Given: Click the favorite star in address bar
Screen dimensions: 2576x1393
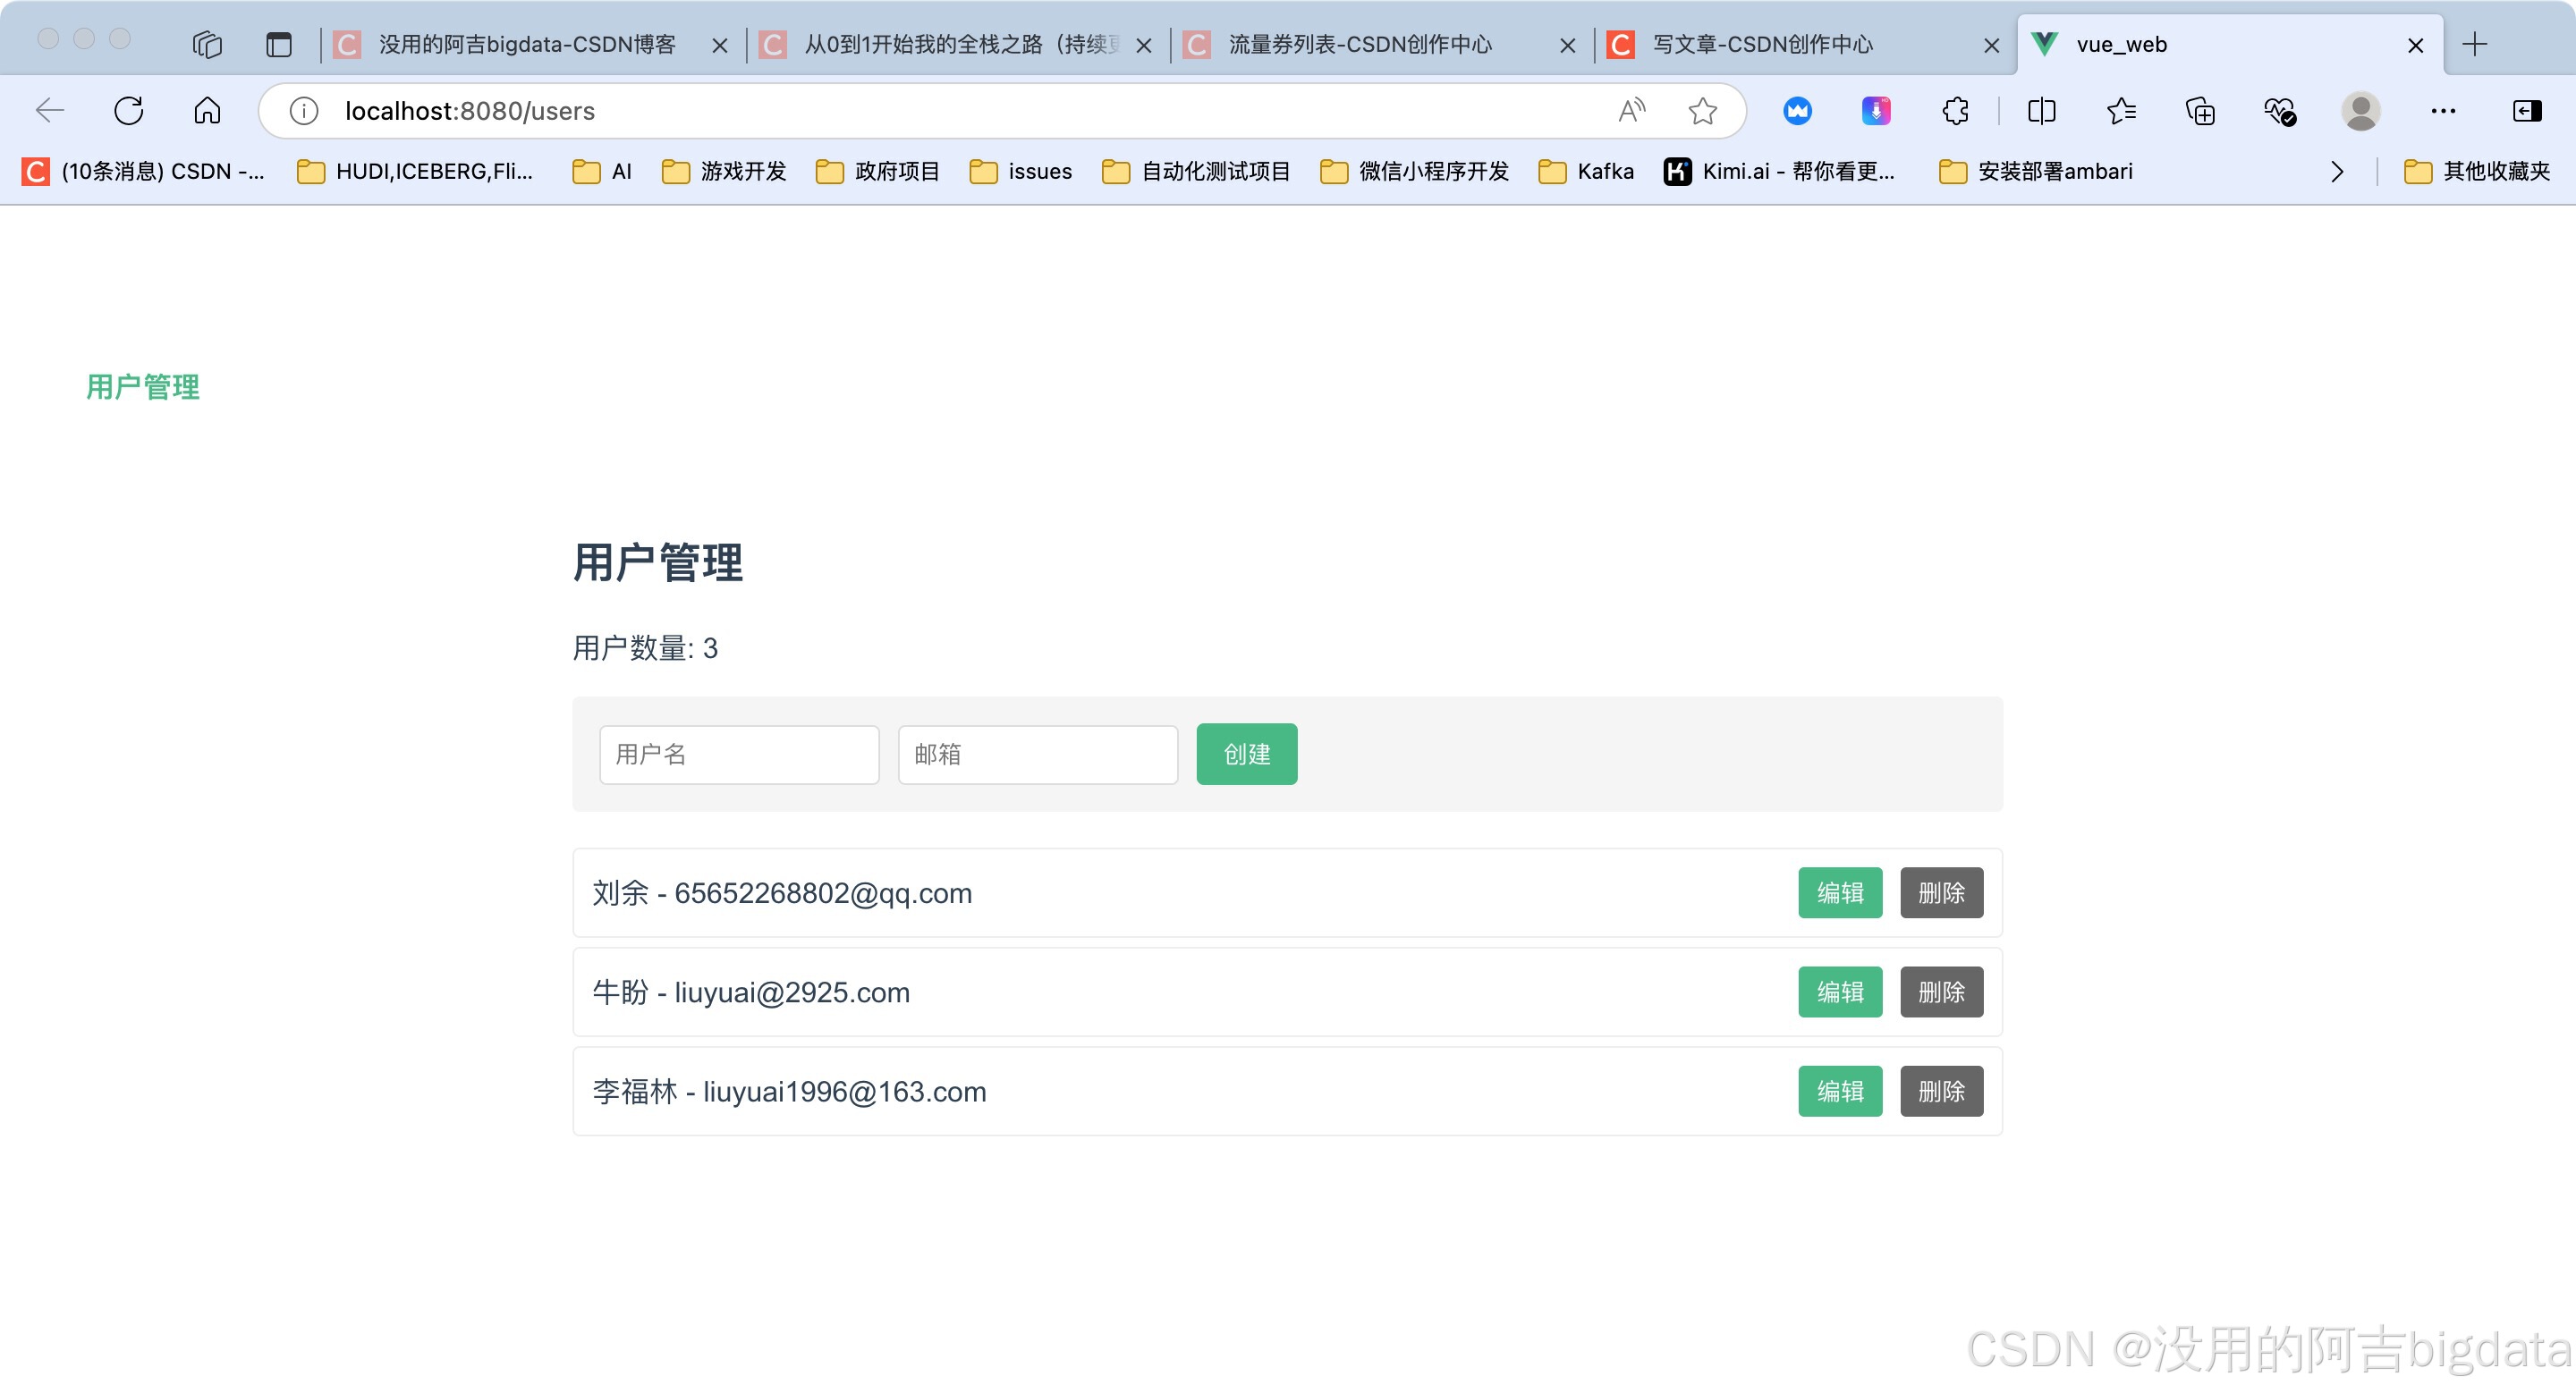Looking at the screenshot, I should (1702, 111).
